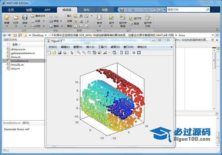222x155 pixels.
Task: Click Advance (前进) in the Run group
Action: pos(134,24)
